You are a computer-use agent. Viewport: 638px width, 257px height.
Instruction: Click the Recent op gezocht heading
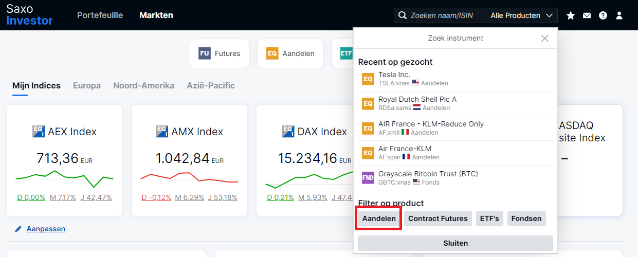[x=395, y=62]
